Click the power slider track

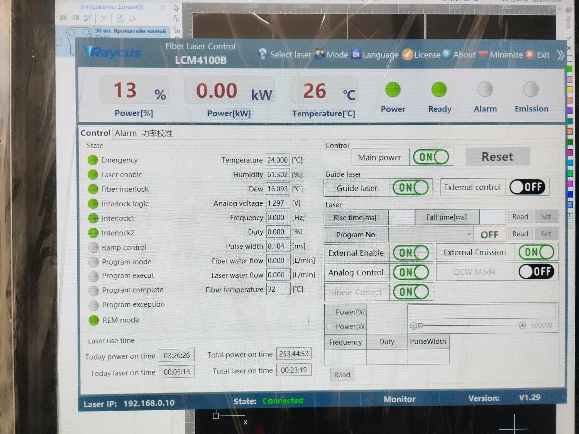(468, 326)
